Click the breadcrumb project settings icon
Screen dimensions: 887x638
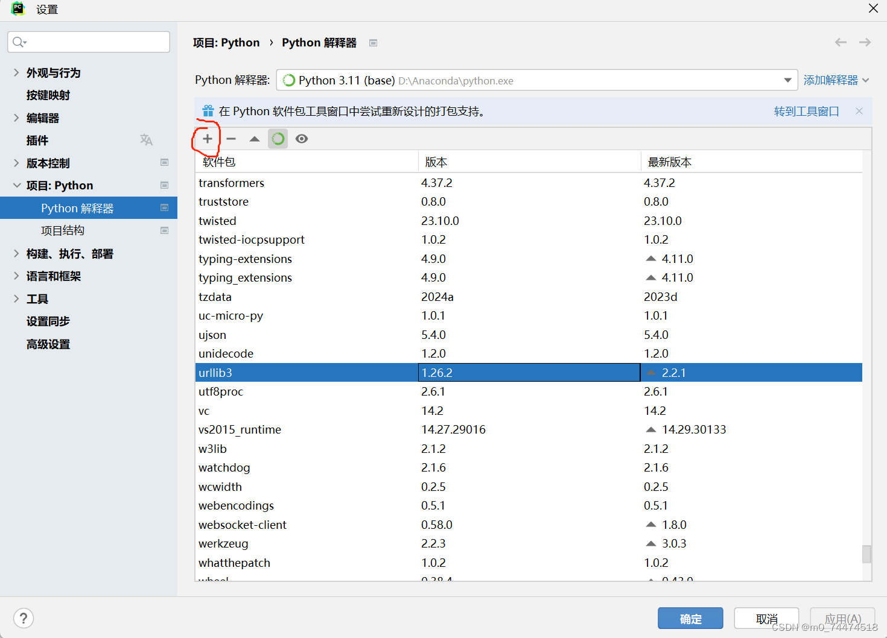tap(373, 43)
